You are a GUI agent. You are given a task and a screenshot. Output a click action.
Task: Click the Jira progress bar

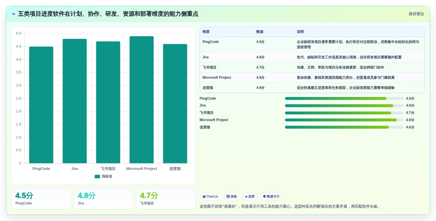point(344,106)
